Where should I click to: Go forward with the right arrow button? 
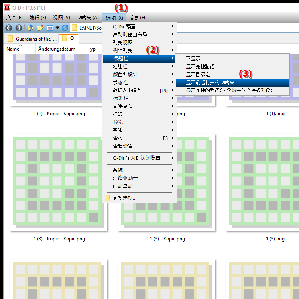[x=18, y=28]
